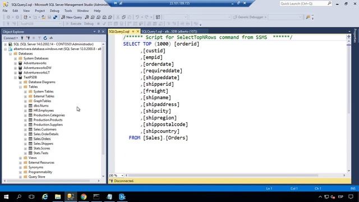This screenshot has width=359, height=202.
Task: Click the Windows Start button
Action: click(x=6, y=197)
